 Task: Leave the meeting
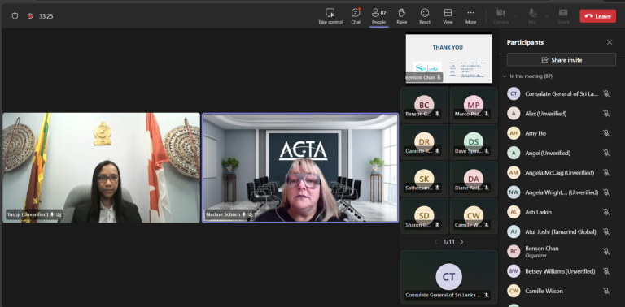click(x=597, y=16)
